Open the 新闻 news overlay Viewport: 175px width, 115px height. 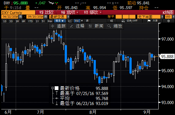[x=96, y=26]
